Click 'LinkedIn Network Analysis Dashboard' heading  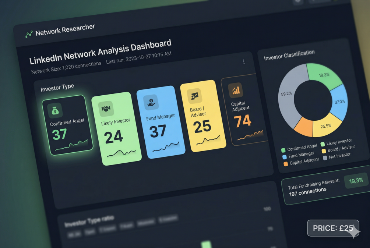pos(100,52)
